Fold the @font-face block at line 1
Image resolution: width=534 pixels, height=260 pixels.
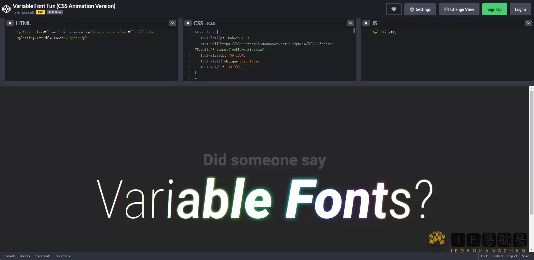(x=192, y=32)
